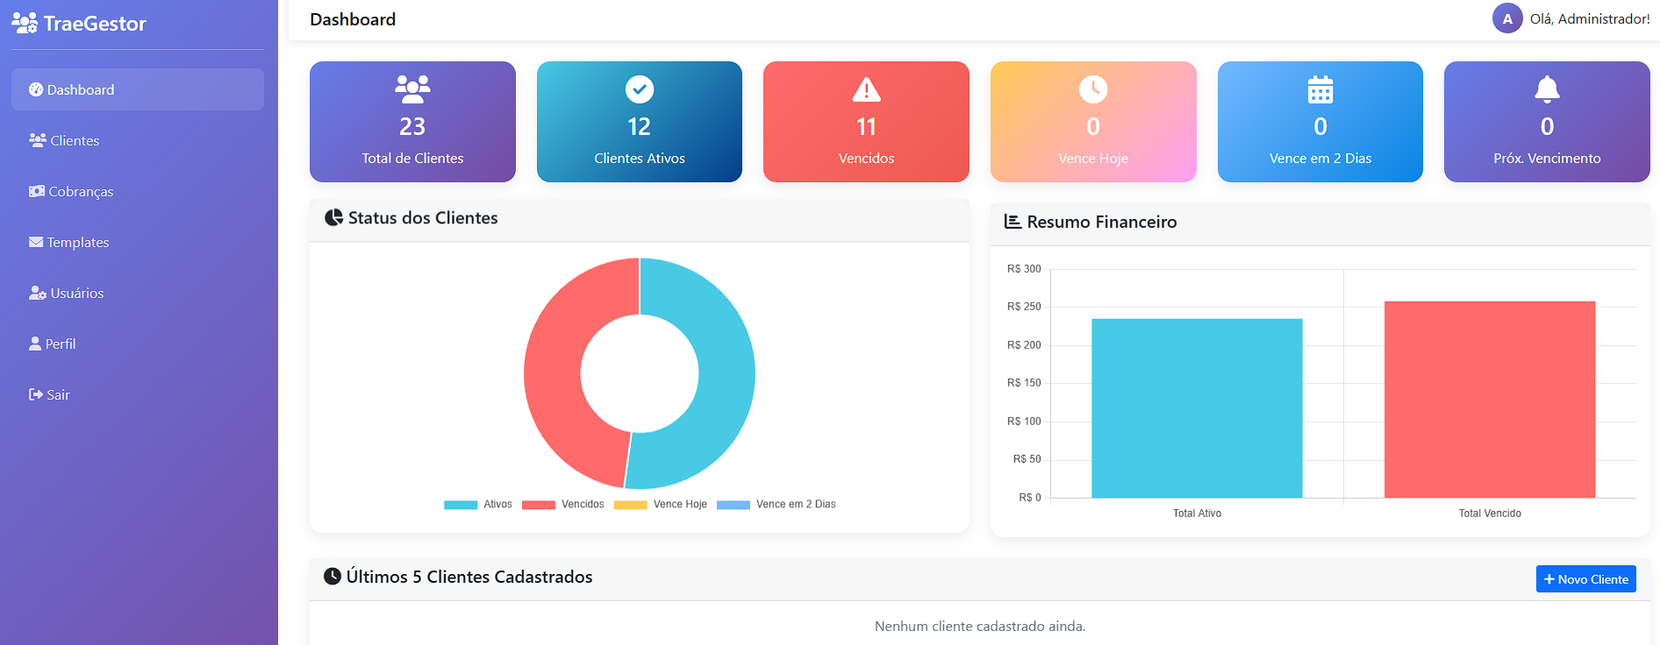This screenshot has height=645, width=1660.
Task: Click the Total Ativo bar in chart
Action: coord(1197,408)
